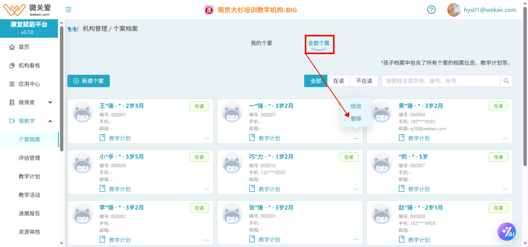Choose 删除 from the popup menu
528x247 pixels.
pos(356,119)
